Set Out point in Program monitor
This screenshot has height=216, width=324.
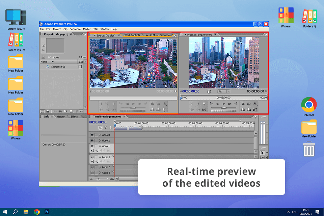tap(198, 104)
